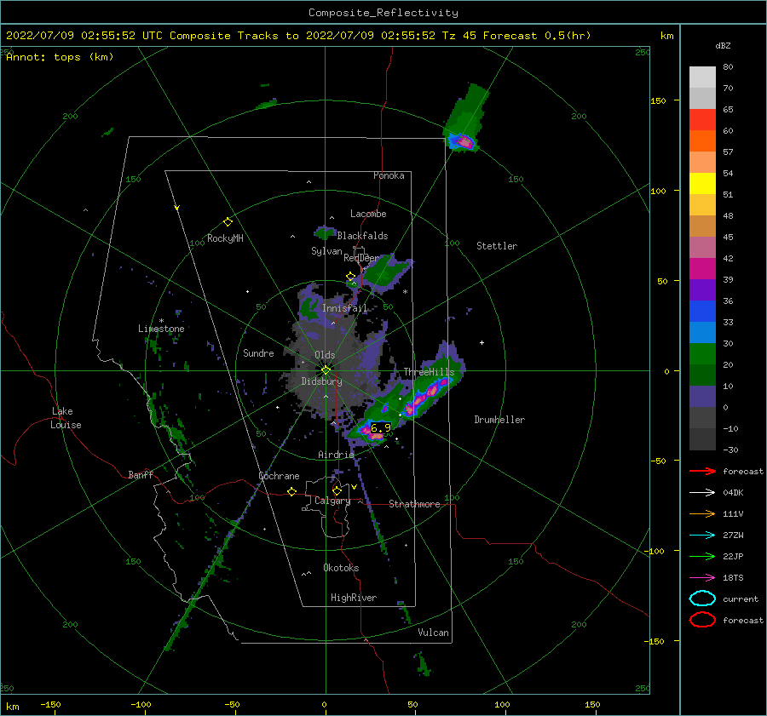The height and width of the screenshot is (716, 767).
Task: Click the cyan current ellipse legend icon
Action: [702, 599]
